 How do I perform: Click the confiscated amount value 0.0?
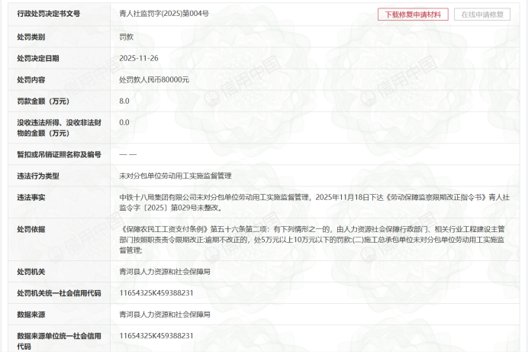coord(124,122)
